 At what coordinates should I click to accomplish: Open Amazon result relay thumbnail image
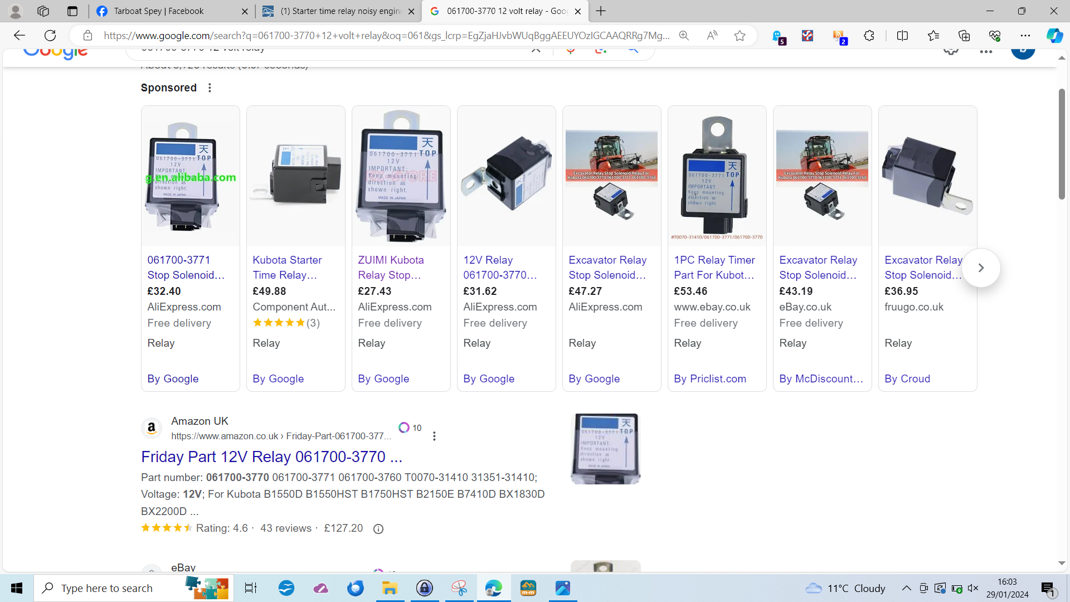[x=606, y=449]
